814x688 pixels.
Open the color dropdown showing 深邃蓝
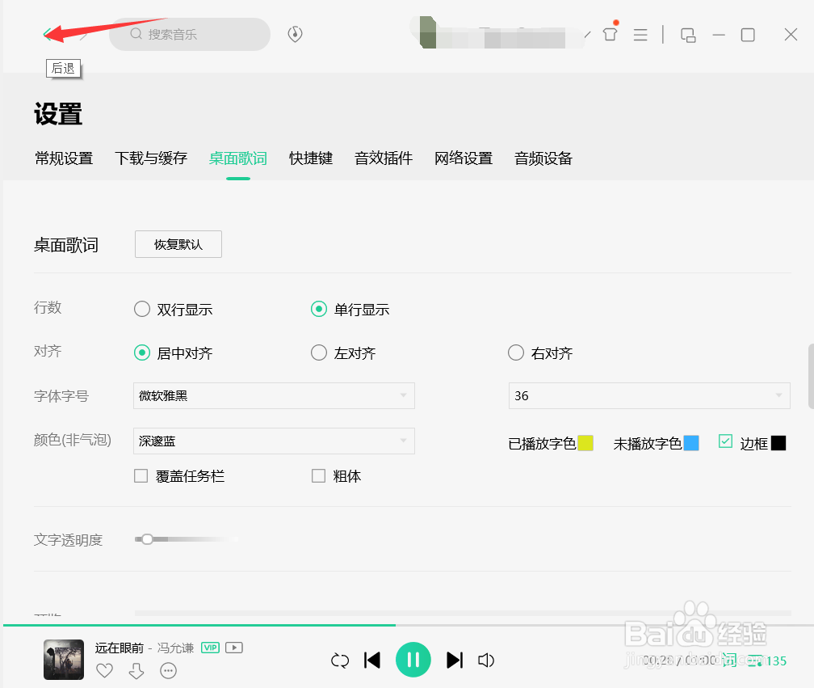[x=274, y=441]
